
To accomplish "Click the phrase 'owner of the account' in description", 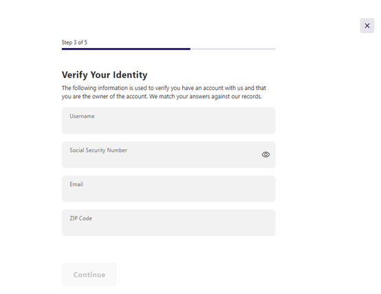I will click(120, 96).
